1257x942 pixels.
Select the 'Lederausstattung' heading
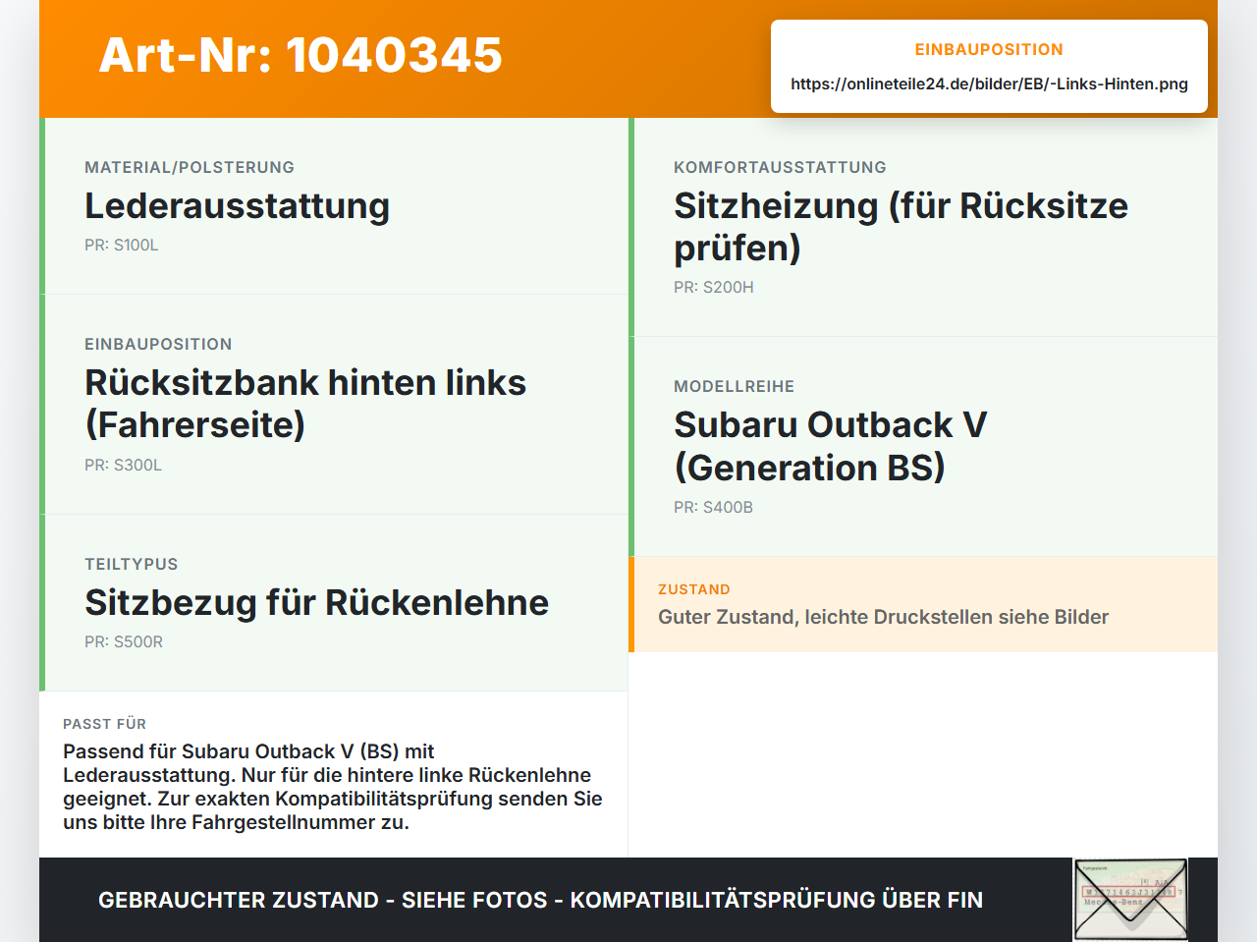(x=238, y=205)
